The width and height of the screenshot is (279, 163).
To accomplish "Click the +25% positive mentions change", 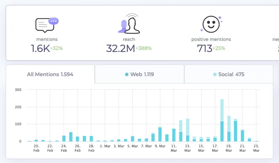I will 219,48.
